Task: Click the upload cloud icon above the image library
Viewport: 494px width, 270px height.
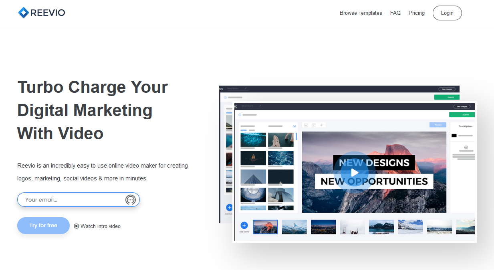Action: [x=294, y=126]
